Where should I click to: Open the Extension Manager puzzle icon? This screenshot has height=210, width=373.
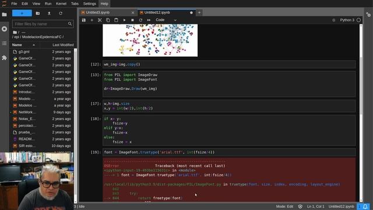(4, 58)
